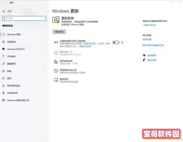The height and width of the screenshot is (142, 183).
Task: Open the 检查存储 link
Action: (147, 39)
